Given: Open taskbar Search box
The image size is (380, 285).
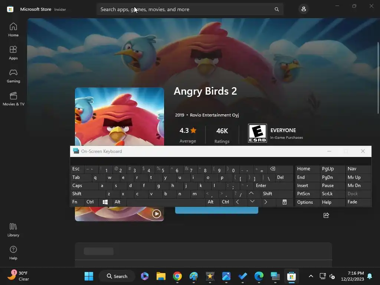Looking at the screenshot, I should pos(117,276).
